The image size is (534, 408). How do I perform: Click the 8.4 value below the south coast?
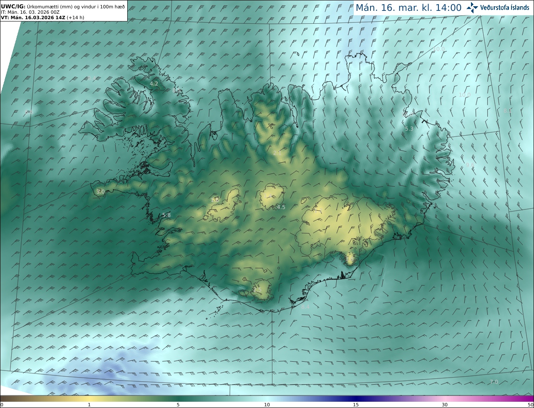pyautogui.click(x=305, y=307)
